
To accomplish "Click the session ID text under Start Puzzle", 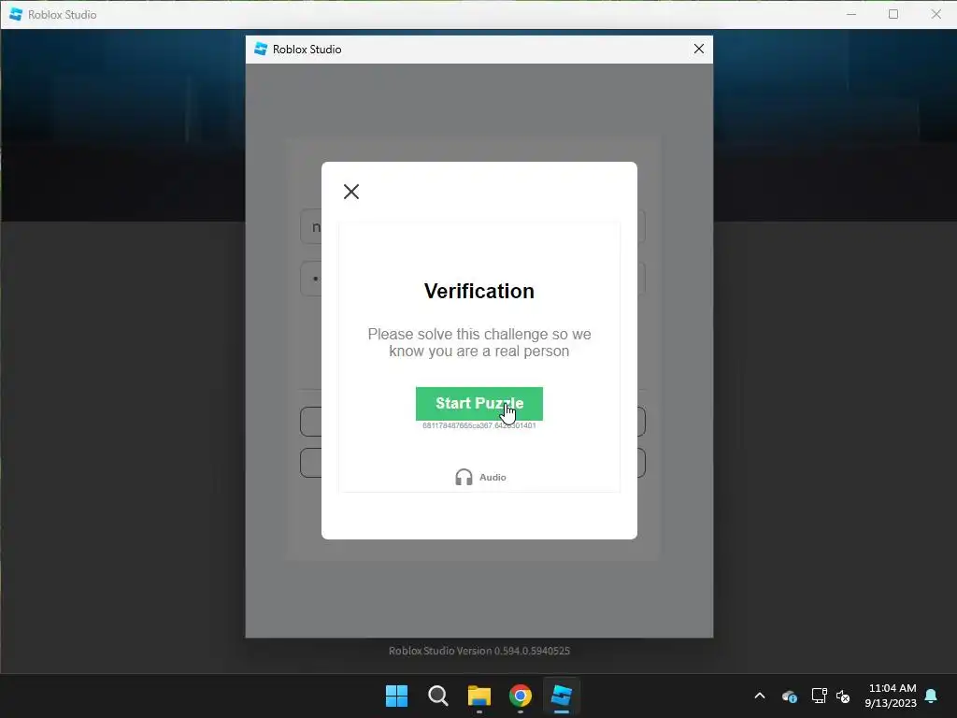I will point(479,425).
